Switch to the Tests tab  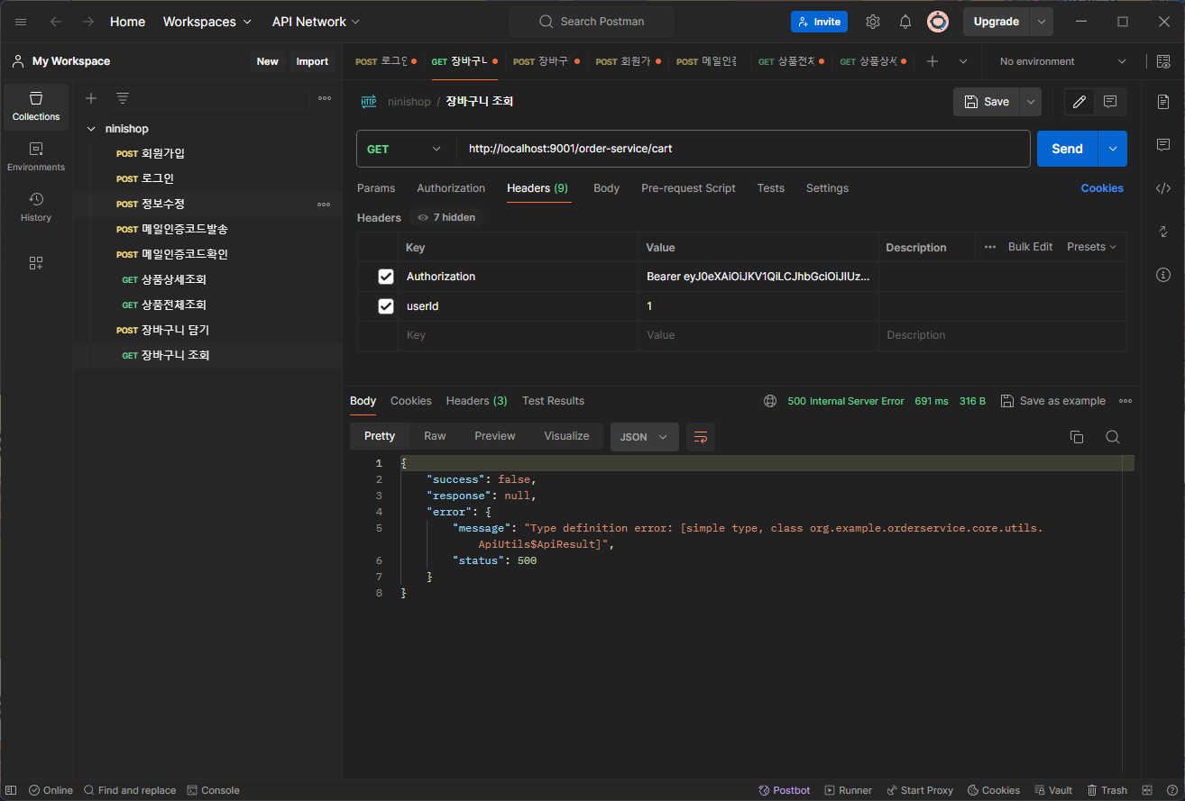click(771, 188)
